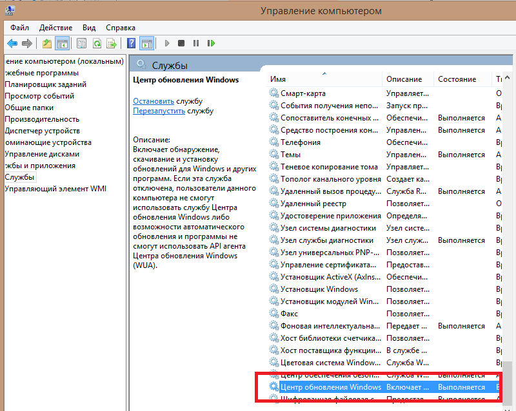Open the Справка menu
The height and width of the screenshot is (411, 516).
[x=120, y=28]
